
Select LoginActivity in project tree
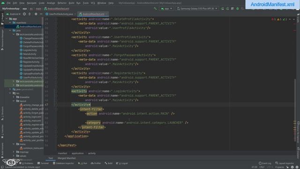pos(28,50)
